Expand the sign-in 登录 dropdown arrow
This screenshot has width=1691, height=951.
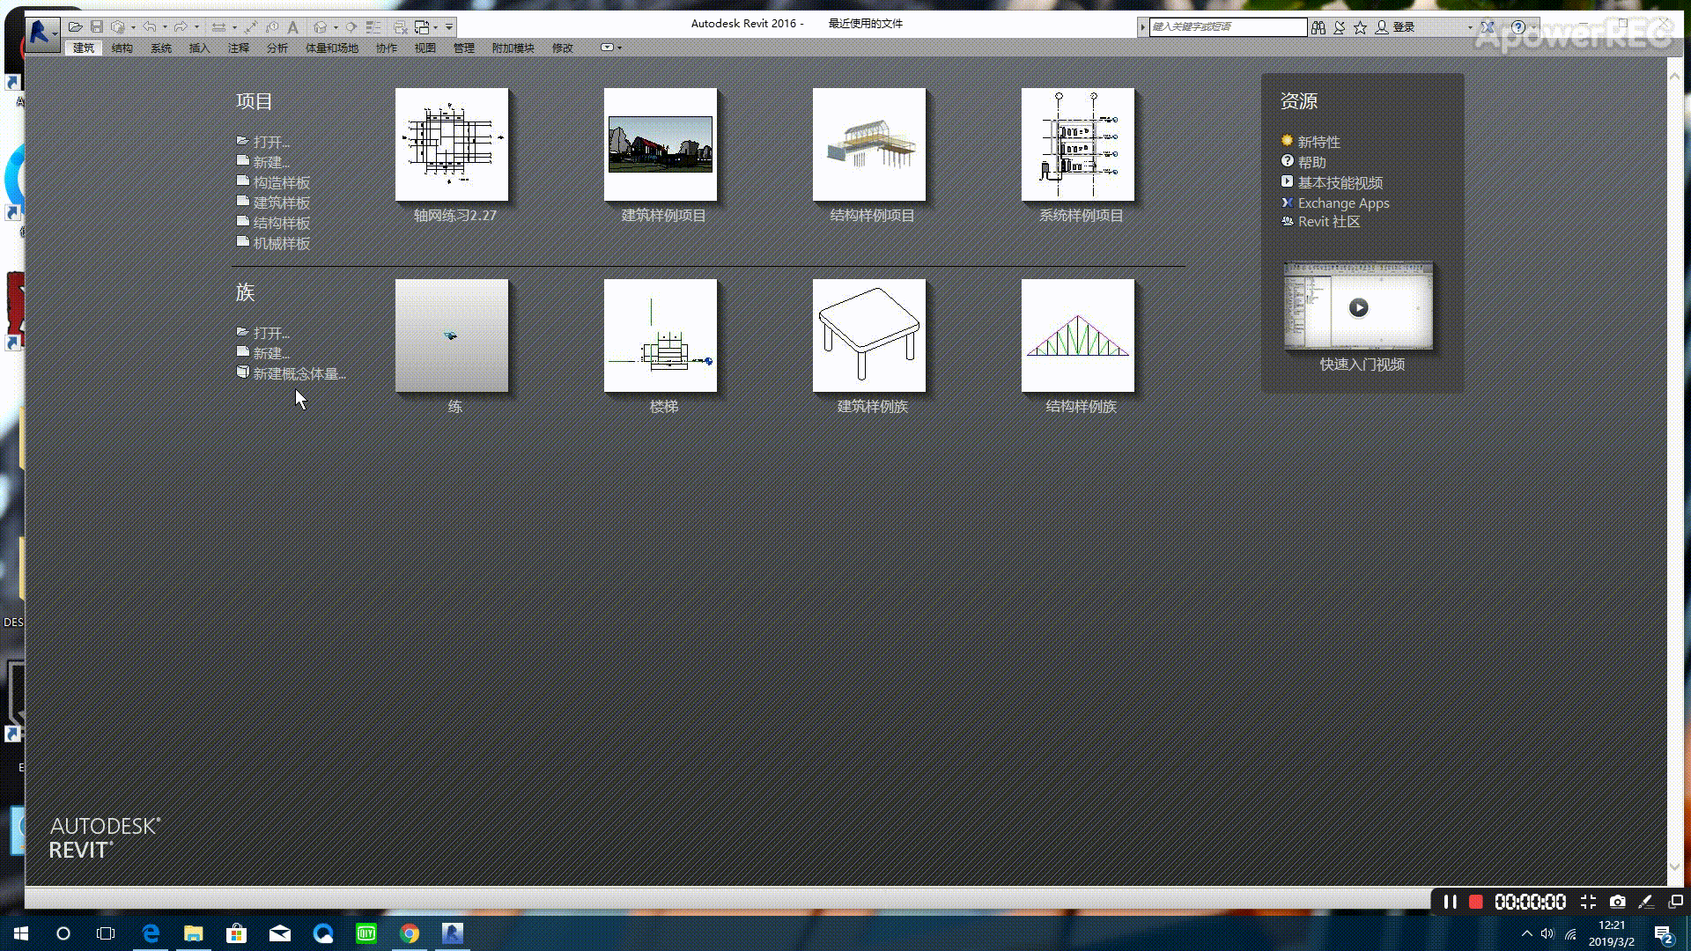(x=1470, y=27)
